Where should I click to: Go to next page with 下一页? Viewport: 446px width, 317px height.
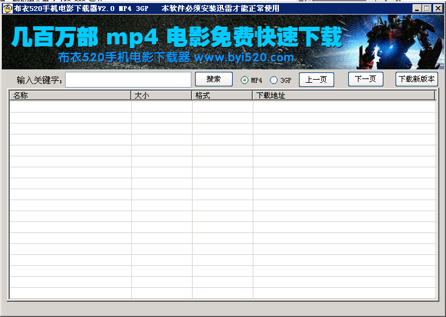click(x=365, y=79)
